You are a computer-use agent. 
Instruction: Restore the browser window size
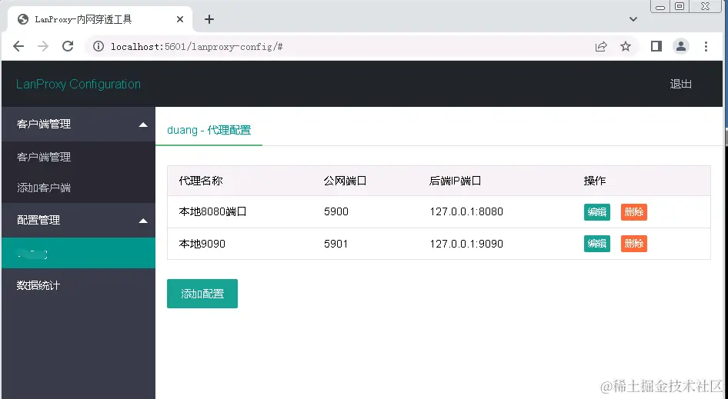(x=680, y=6)
